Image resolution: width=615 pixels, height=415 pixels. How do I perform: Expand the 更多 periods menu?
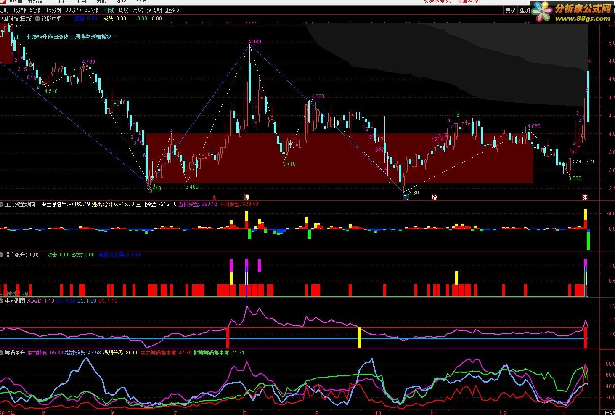[x=172, y=10]
